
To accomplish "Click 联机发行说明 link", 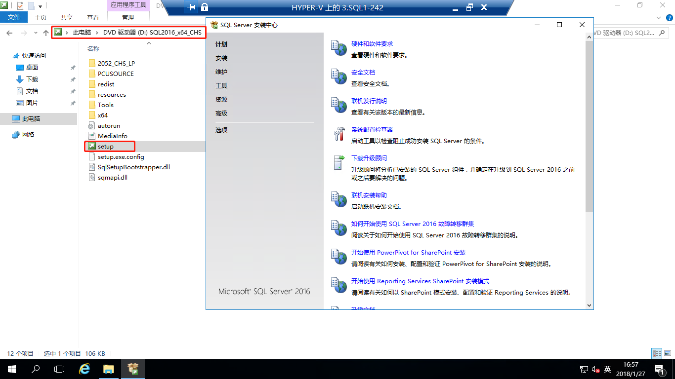I will (x=369, y=101).
